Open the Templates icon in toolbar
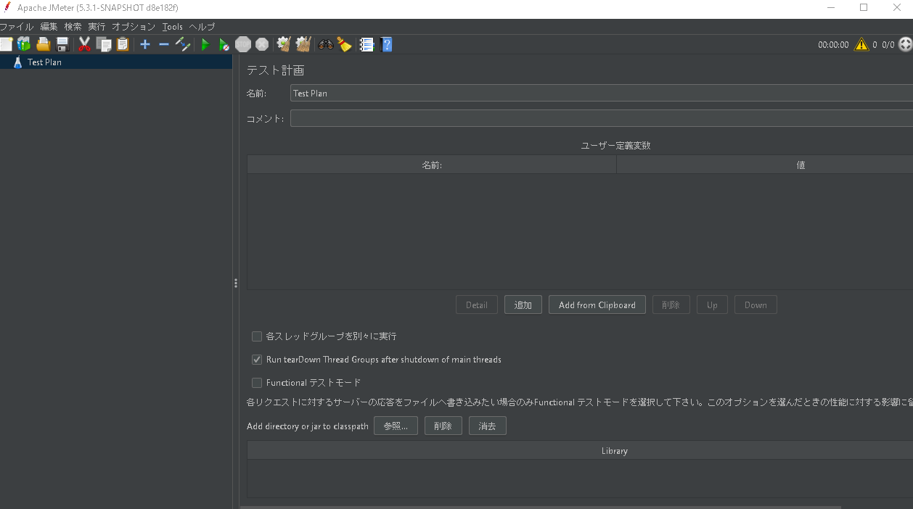 pos(24,44)
